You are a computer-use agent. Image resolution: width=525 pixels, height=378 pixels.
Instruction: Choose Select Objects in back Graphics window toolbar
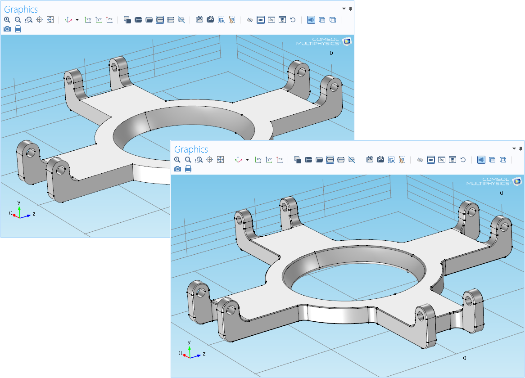[127, 20]
